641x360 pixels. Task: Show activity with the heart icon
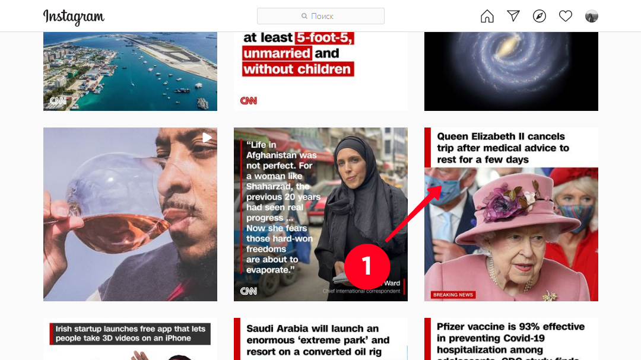[566, 16]
